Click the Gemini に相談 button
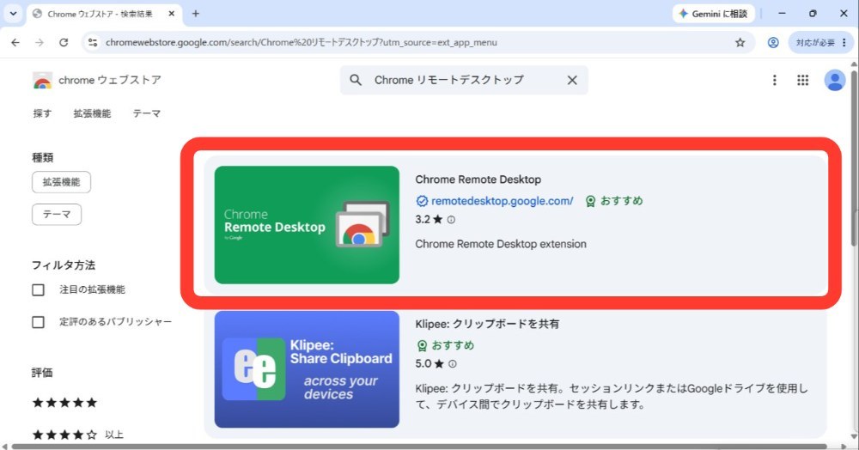The height and width of the screenshot is (450, 859). pyautogui.click(x=713, y=14)
